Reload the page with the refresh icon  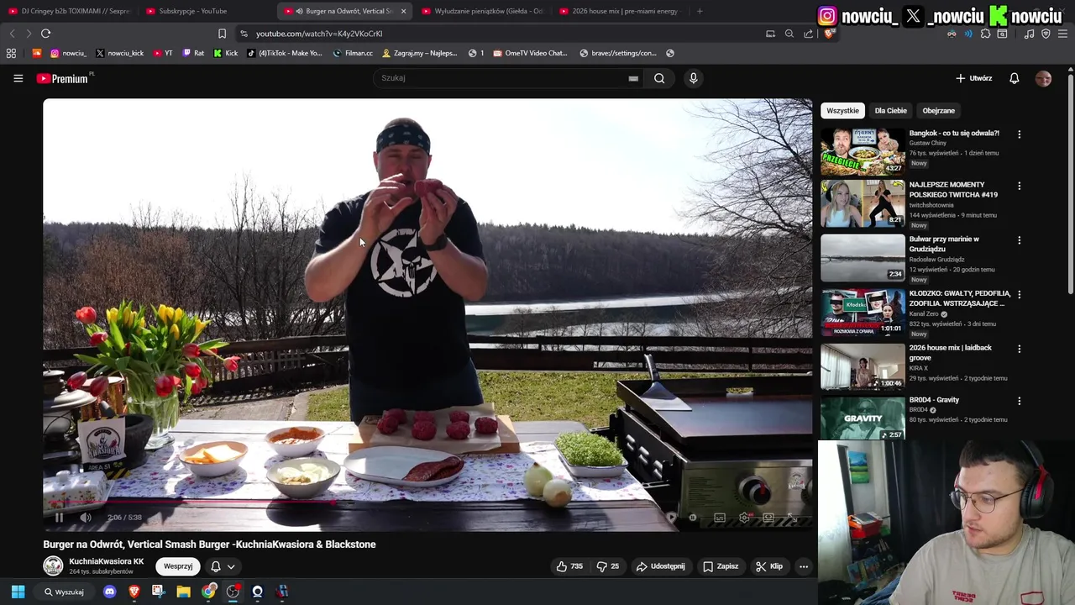(x=45, y=34)
